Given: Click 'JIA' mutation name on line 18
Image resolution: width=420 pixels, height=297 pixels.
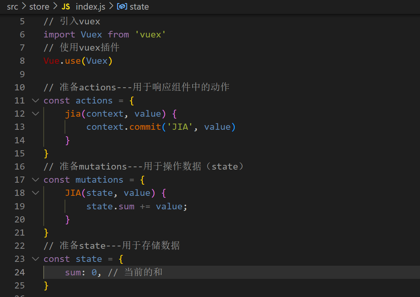Looking at the screenshot, I should pos(73,193).
